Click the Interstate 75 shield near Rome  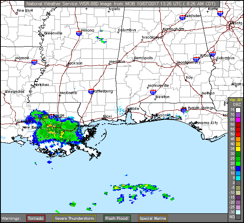220,13
